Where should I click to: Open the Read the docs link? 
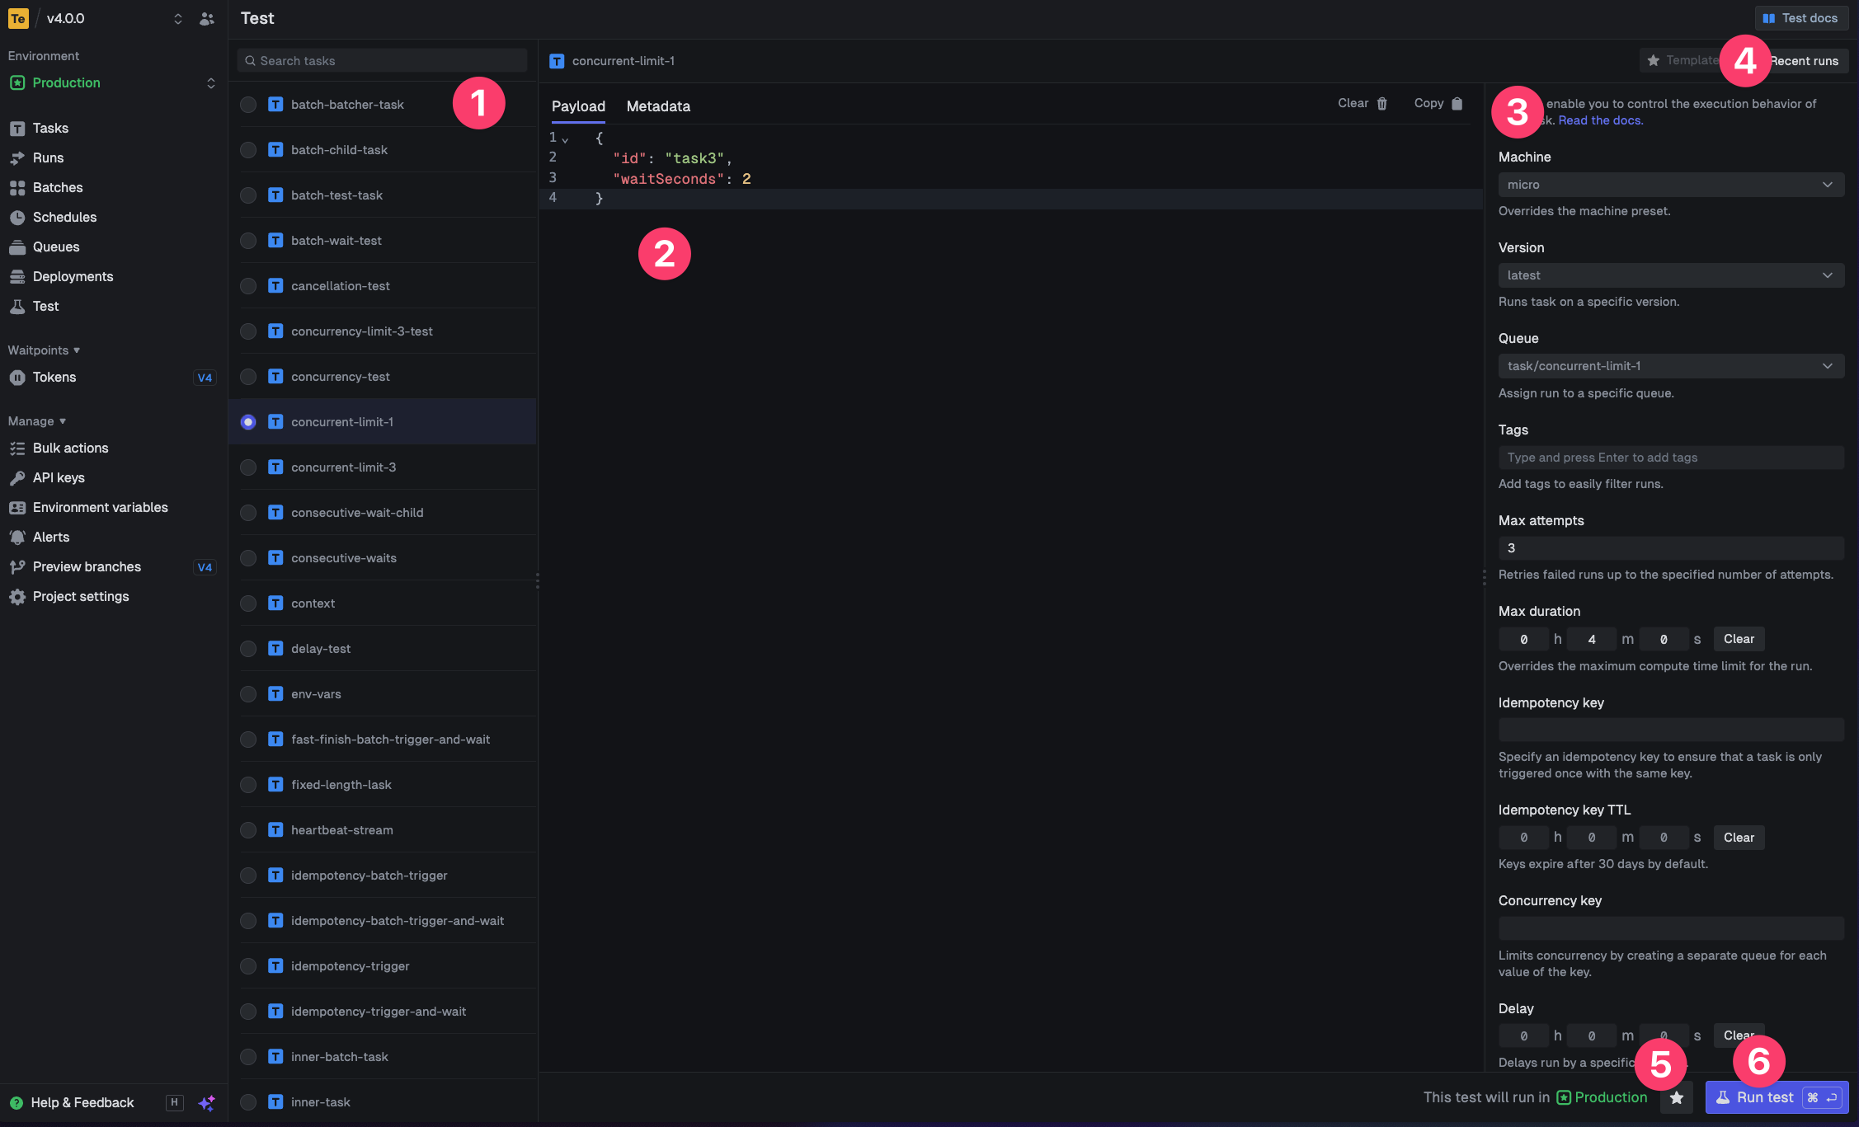tap(1598, 120)
